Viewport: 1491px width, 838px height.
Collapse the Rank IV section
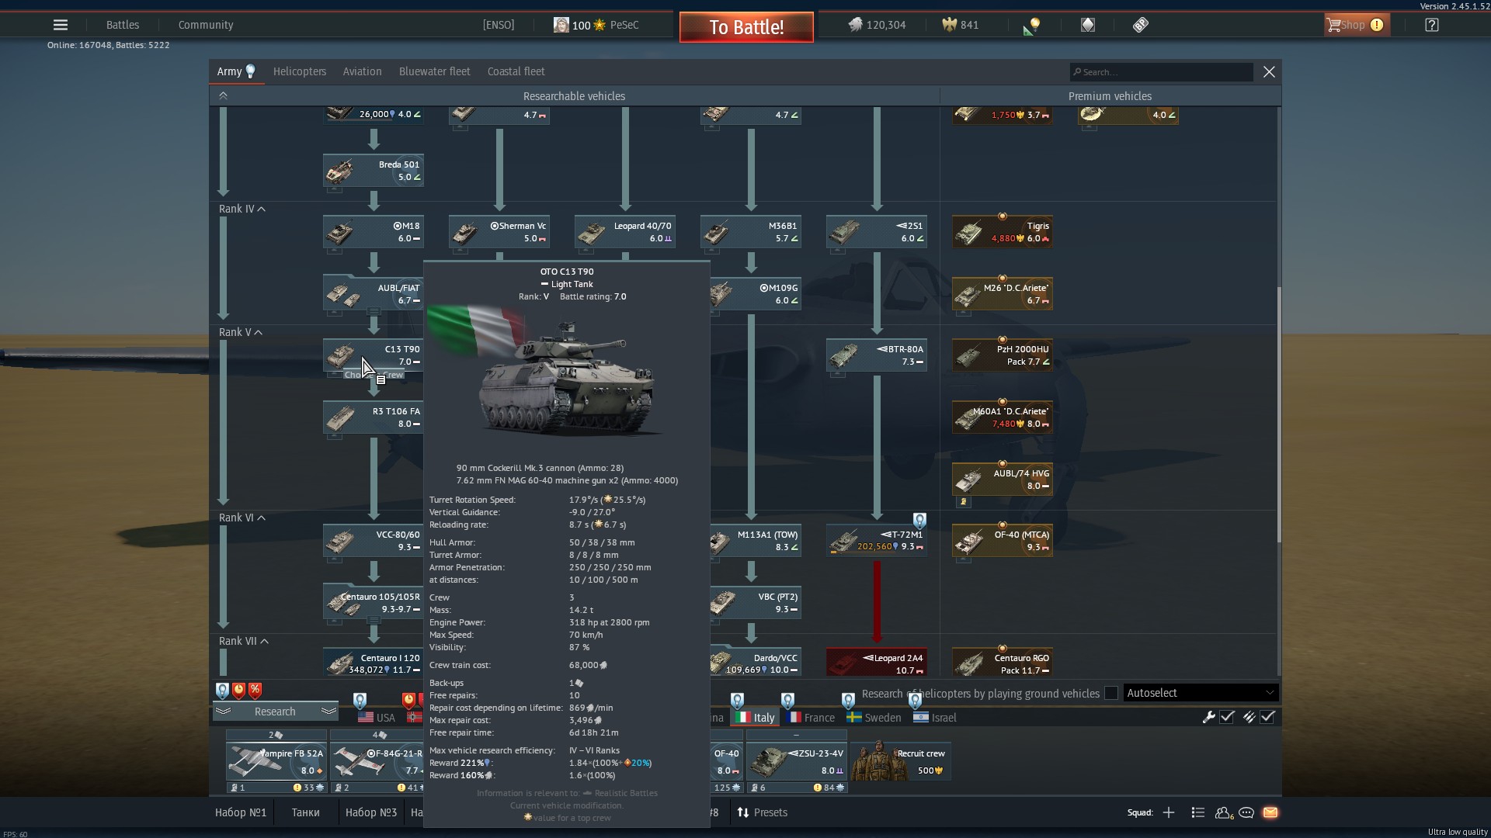pos(242,209)
